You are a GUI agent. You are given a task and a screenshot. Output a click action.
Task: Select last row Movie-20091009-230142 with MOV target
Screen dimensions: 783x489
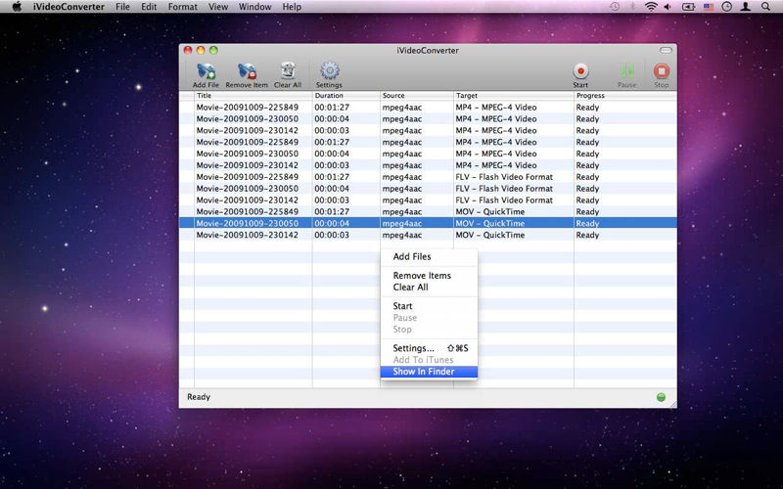coord(428,235)
